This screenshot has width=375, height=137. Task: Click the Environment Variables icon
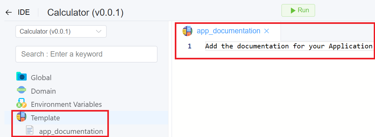point(21,103)
